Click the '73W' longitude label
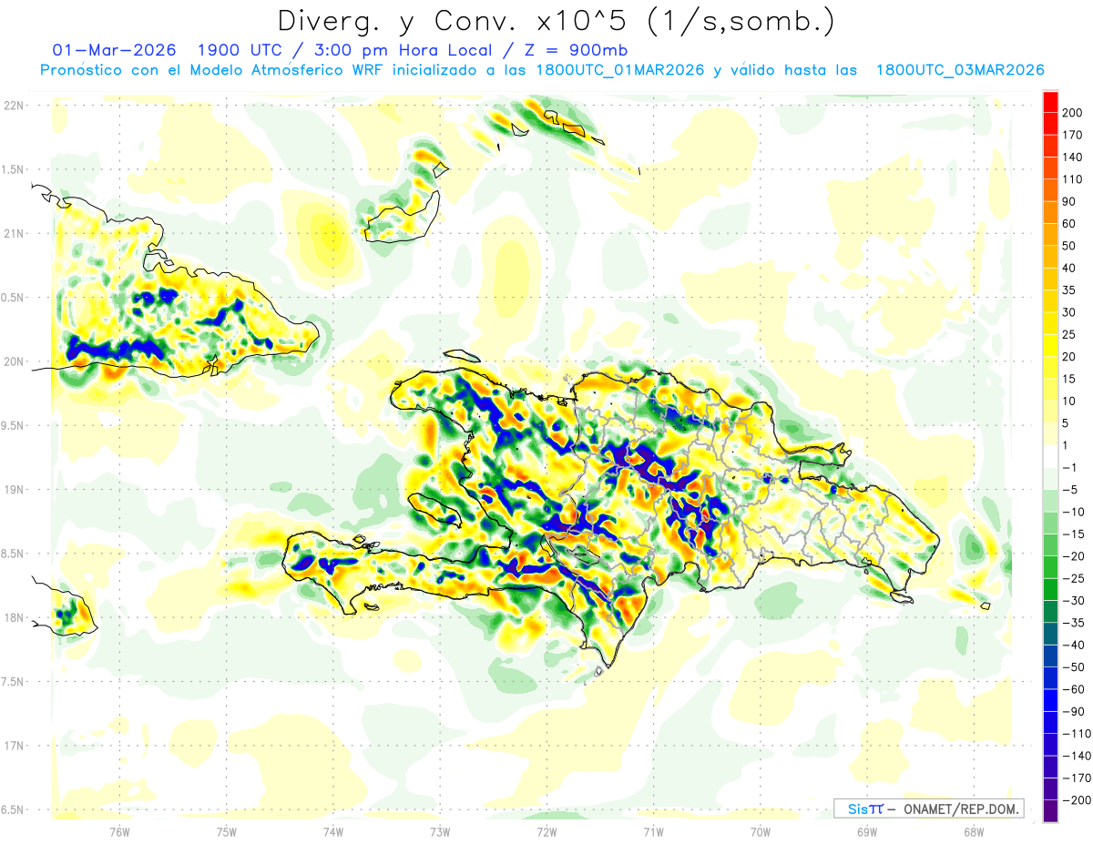Image resolution: width=1093 pixels, height=844 pixels. click(x=440, y=831)
